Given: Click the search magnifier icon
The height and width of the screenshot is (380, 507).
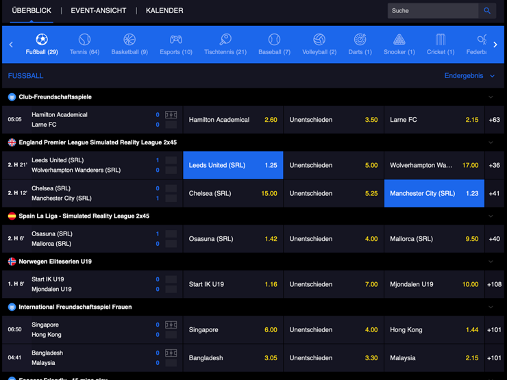Looking at the screenshot, I should click(487, 11).
